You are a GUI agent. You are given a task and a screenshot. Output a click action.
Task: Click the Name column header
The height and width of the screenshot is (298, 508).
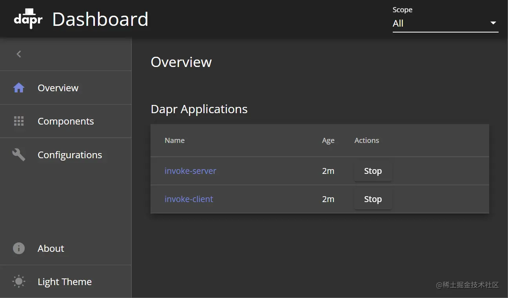tap(174, 141)
